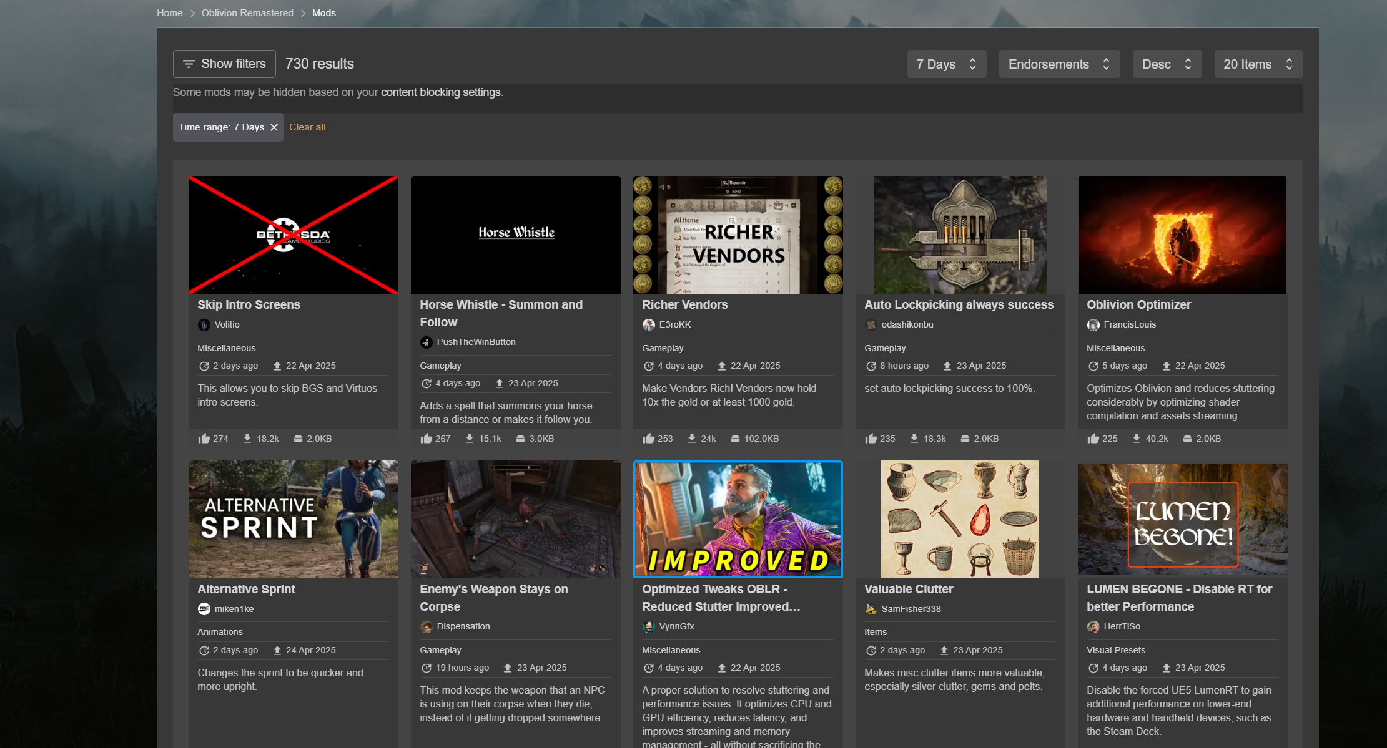1387x748 pixels.
Task: Click download count icon on Oblivion Optimizer
Action: (1137, 439)
